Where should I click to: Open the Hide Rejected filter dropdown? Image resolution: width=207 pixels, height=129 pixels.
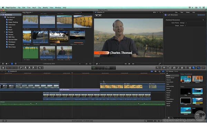pyautogui.click(x=28, y=12)
